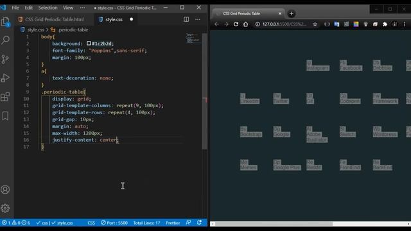Screen dimensions: 411x231
Task: Open the File menu
Action: (15, 8)
